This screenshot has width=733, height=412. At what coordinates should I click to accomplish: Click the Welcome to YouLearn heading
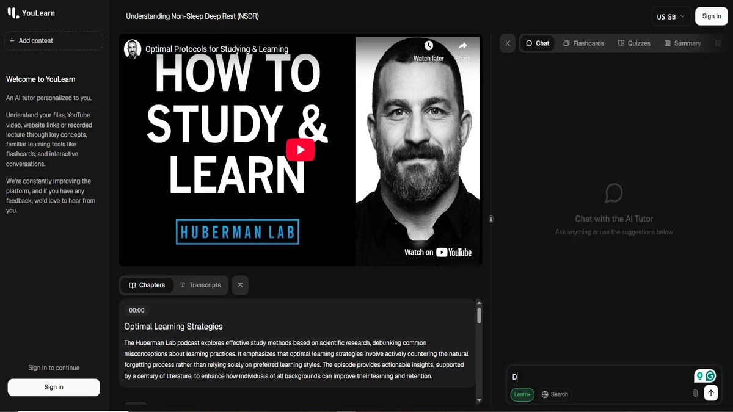pyautogui.click(x=41, y=79)
